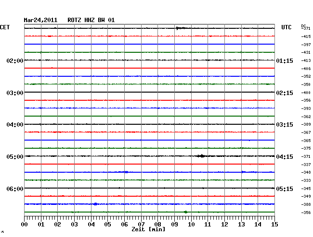Screen dimensions: 313x237
Task: Click the 02:15 UTC time label
Action: point(285,93)
